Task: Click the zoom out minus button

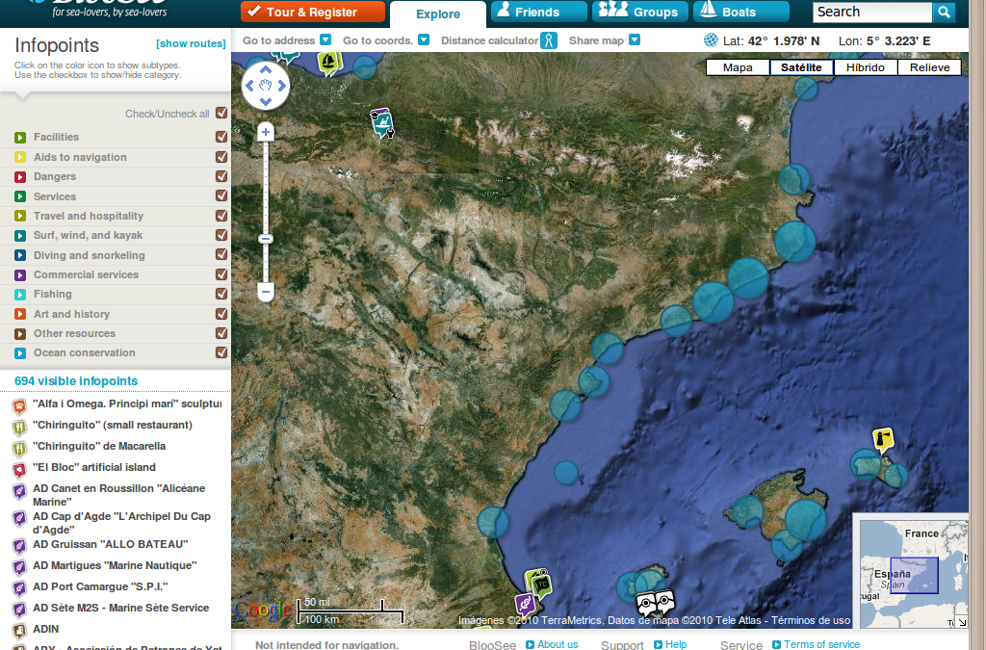Action: [266, 290]
